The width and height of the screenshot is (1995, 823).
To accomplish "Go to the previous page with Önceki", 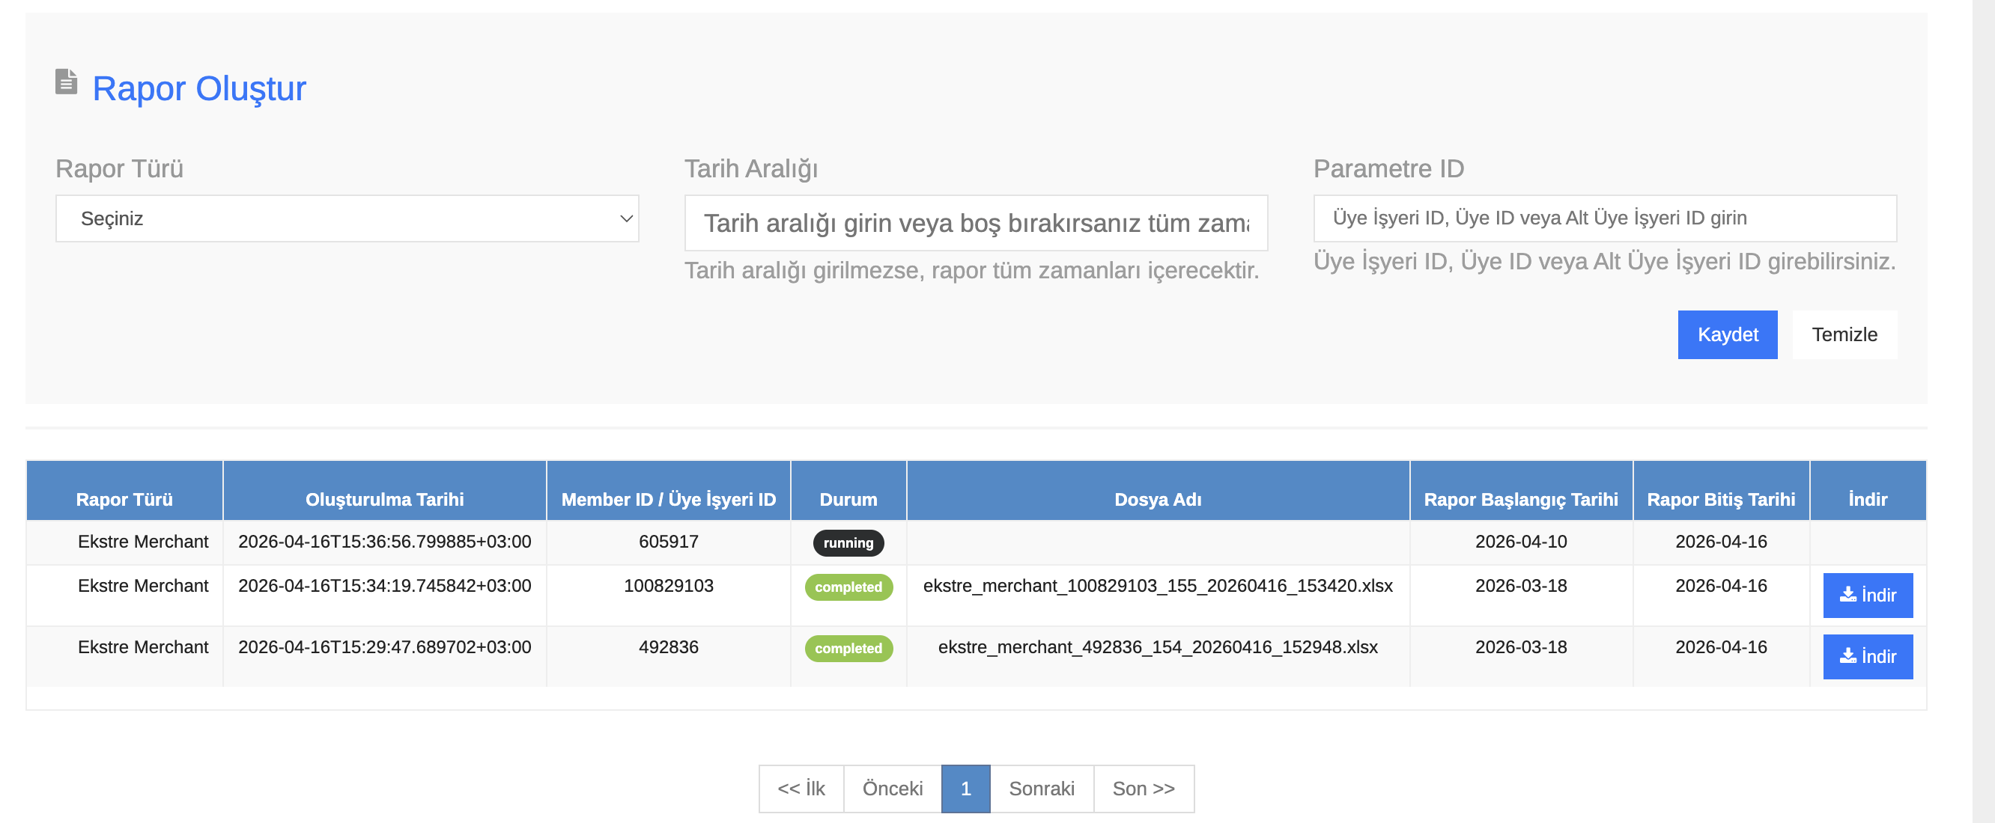I will (892, 788).
